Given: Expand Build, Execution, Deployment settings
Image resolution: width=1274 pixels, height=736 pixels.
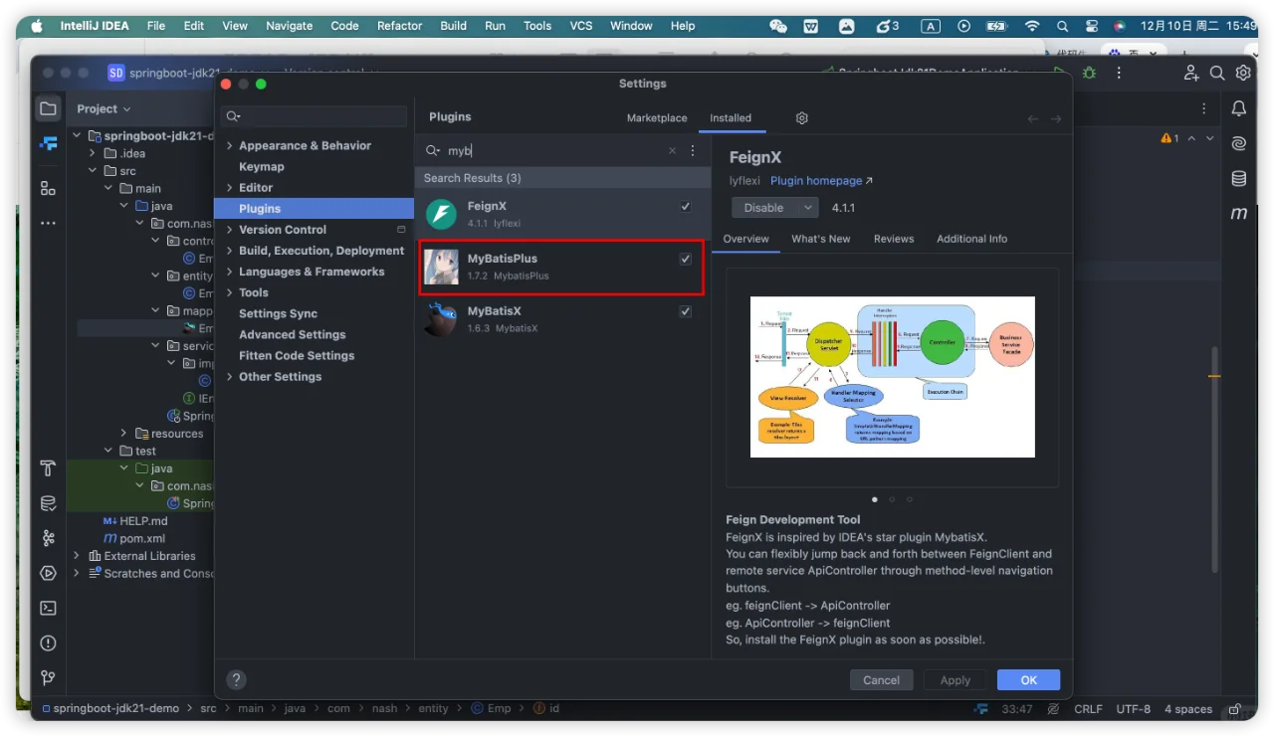Looking at the screenshot, I should point(230,251).
